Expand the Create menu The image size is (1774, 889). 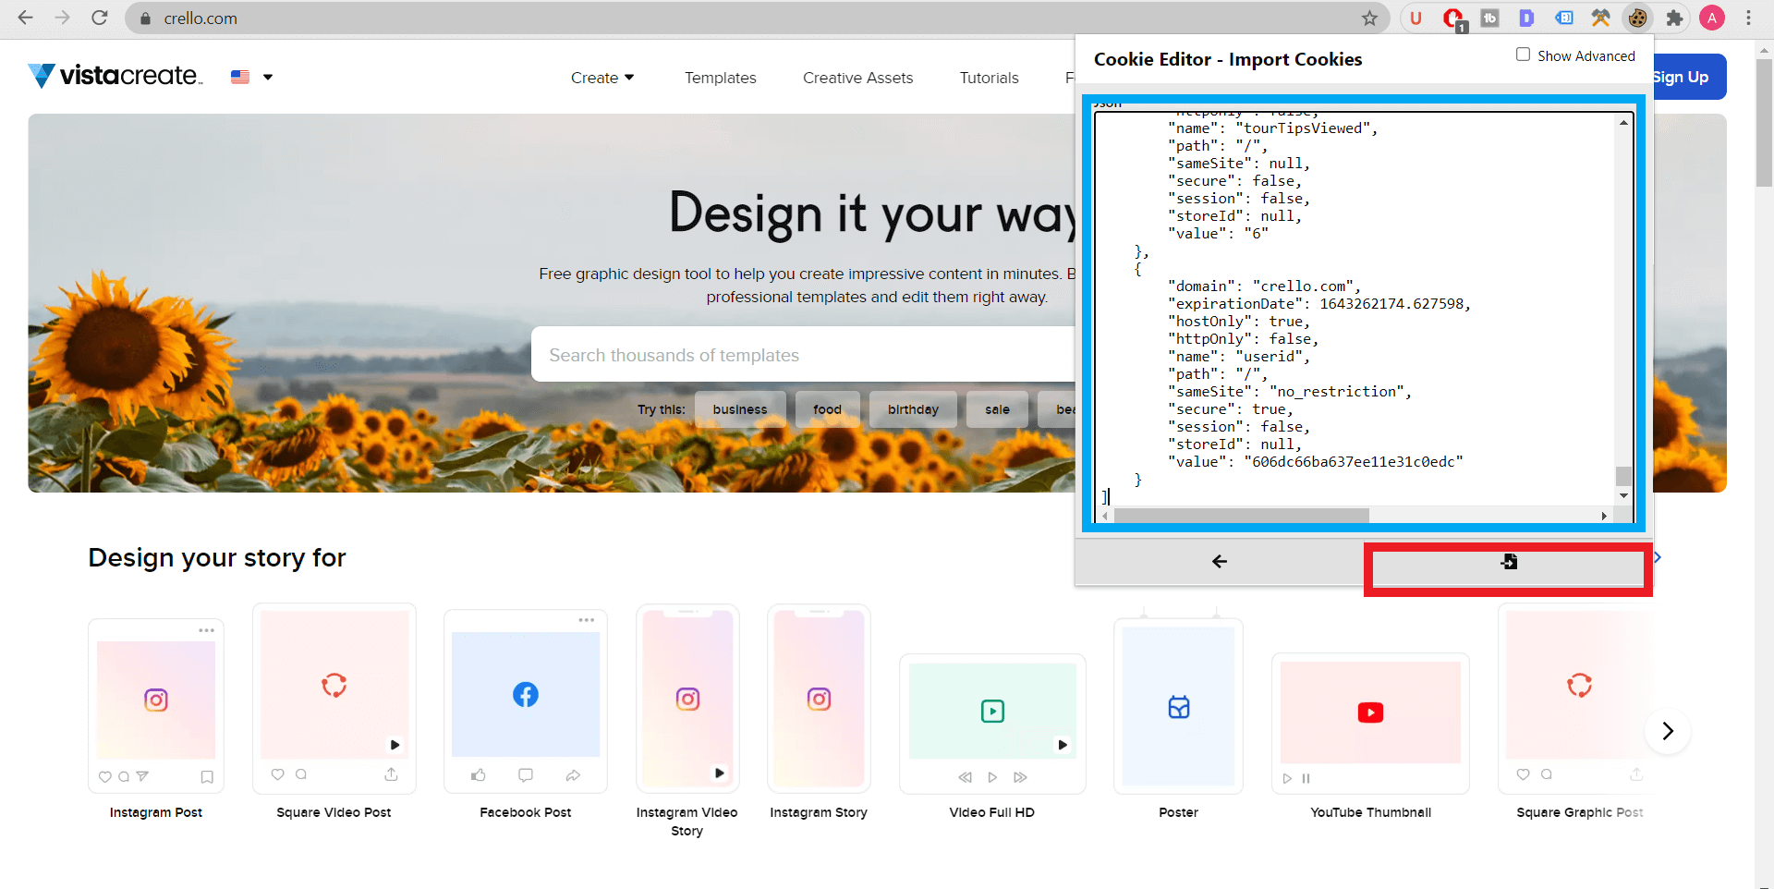click(602, 78)
